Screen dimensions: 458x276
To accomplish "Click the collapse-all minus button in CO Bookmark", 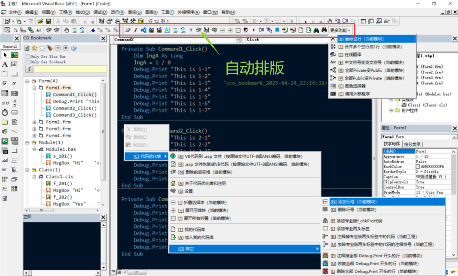I will (58, 48).
